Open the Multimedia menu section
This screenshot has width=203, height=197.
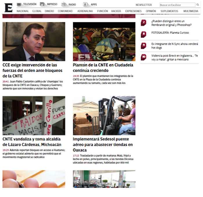tap(191, 11)
